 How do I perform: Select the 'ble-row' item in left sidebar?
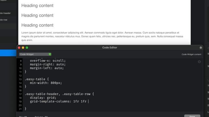point(4,20)
